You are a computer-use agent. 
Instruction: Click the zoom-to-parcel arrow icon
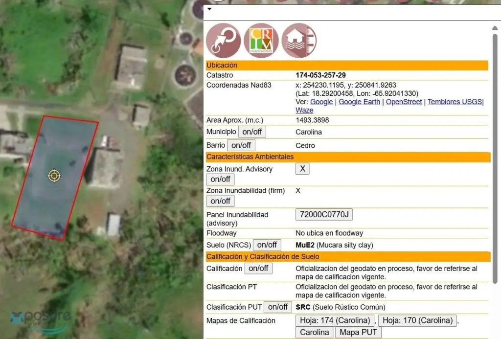(224, 41)
